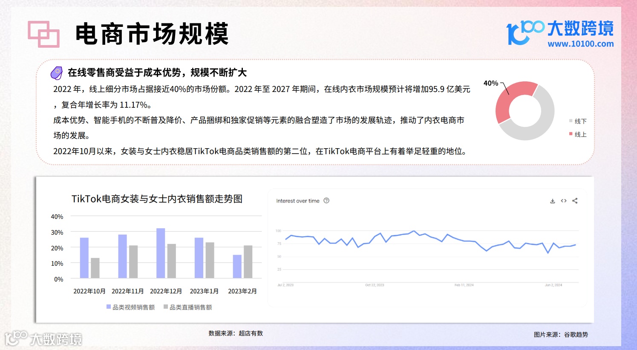Screen dimensions: 637x350
Task: Click the pink 线上 legend swatch
Action: [x=571, y=134]
